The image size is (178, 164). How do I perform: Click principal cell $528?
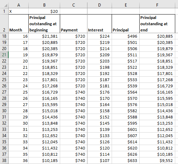point(125,74)
